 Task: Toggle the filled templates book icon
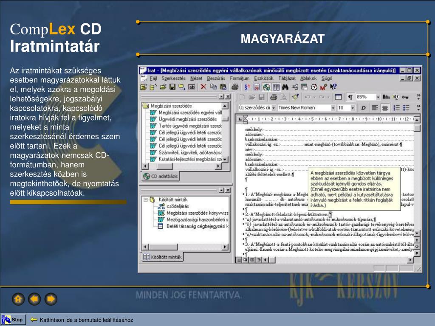tap(276, 87)
